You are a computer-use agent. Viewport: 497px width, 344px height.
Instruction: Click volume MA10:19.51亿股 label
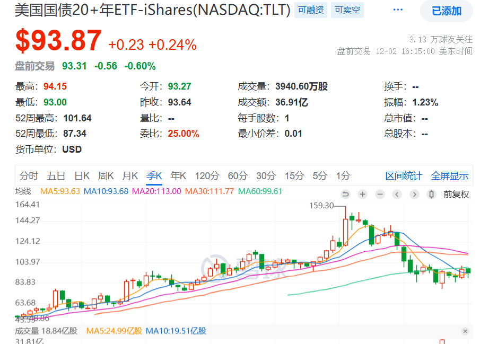tap(176, 331)
